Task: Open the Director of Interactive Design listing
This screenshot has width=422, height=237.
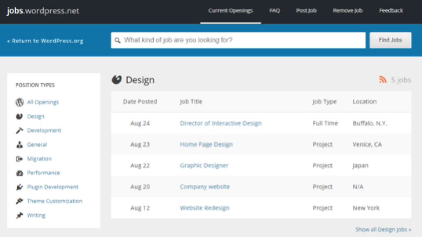Action: (x=220, y=123)
